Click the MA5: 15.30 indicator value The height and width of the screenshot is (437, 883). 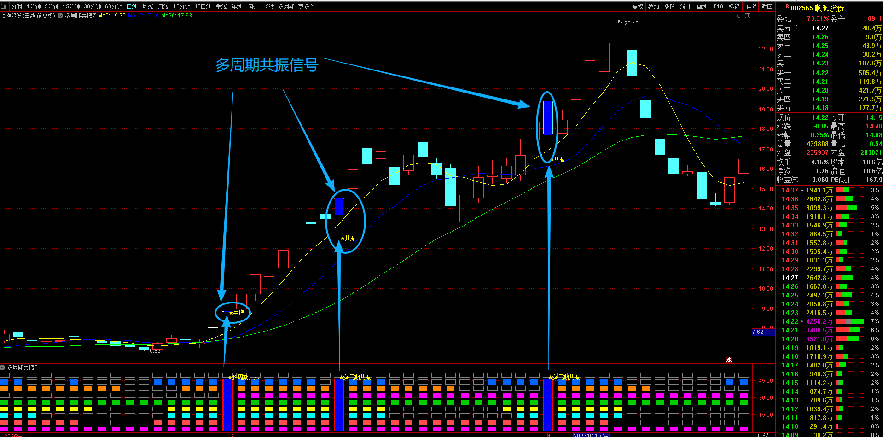tap(112, 16)
